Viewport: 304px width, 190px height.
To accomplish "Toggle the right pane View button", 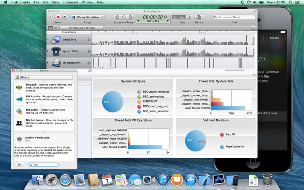I will tap(188, 17).
